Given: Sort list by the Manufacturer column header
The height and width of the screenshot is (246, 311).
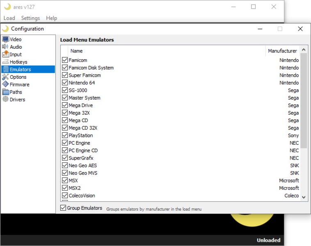Looking at the screenshot, I should (282, 51).
